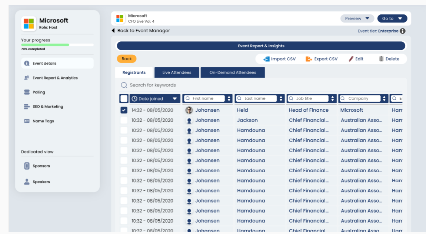The height and width of the screenshot is (234, 426).
Task: Open Sponsors using its sidebar icon
Action: (x=27, y=166)
